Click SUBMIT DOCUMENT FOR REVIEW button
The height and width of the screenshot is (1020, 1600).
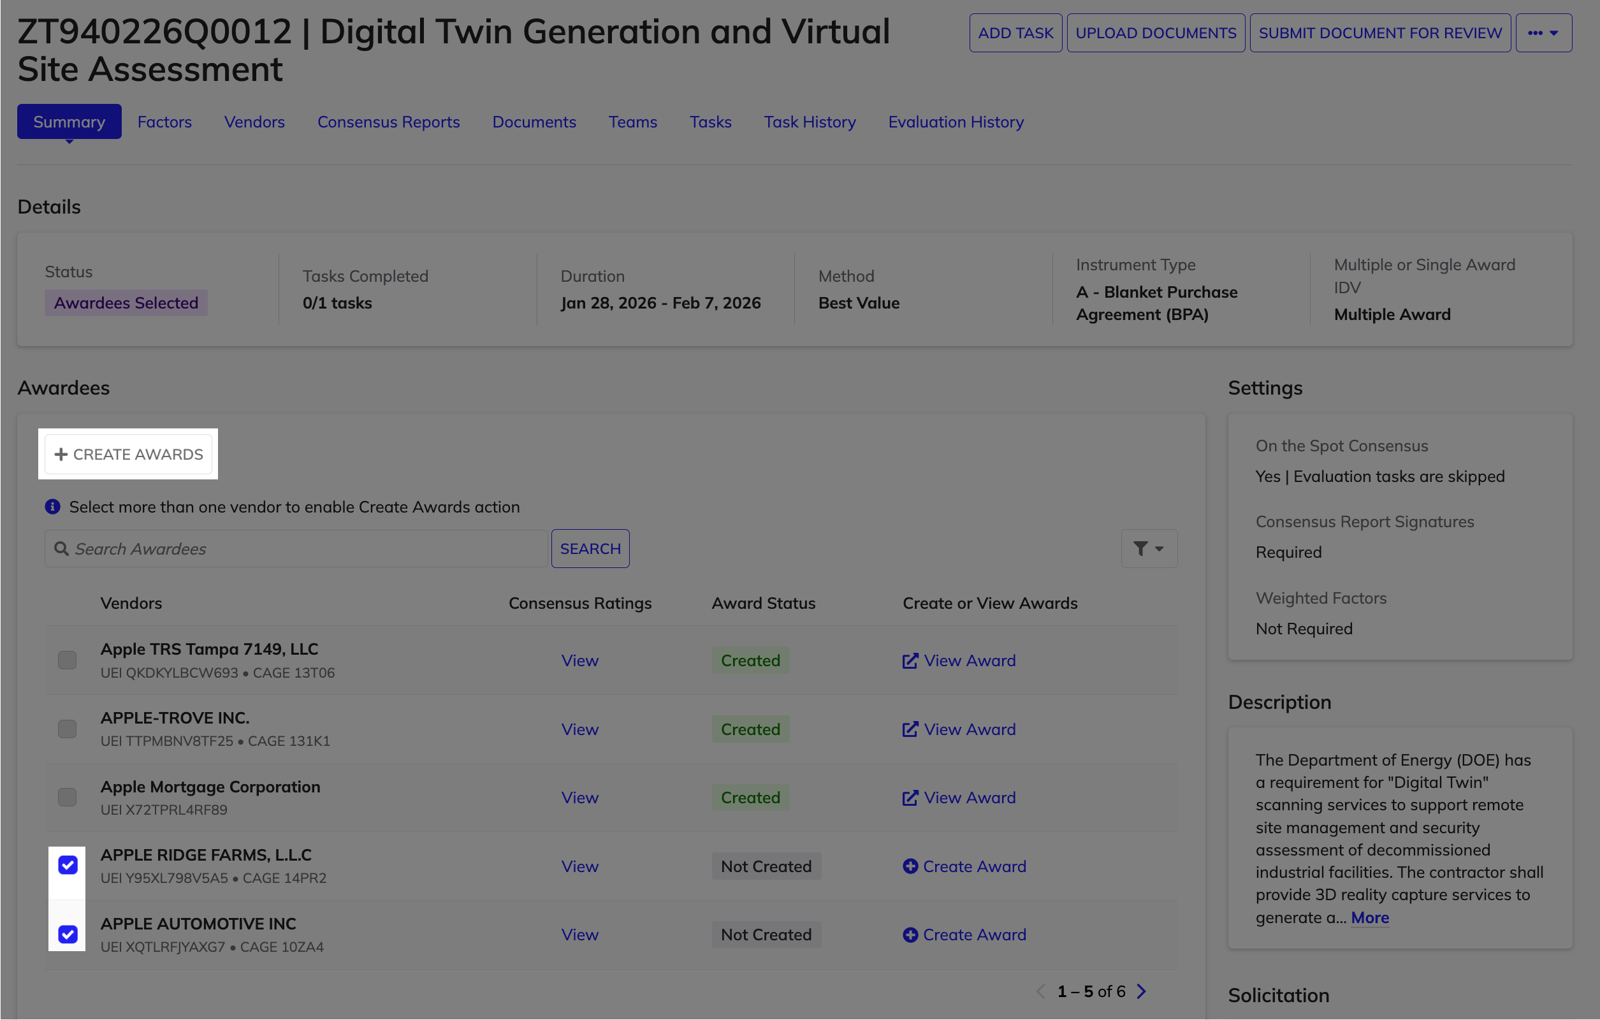[x=1380, y=33]
